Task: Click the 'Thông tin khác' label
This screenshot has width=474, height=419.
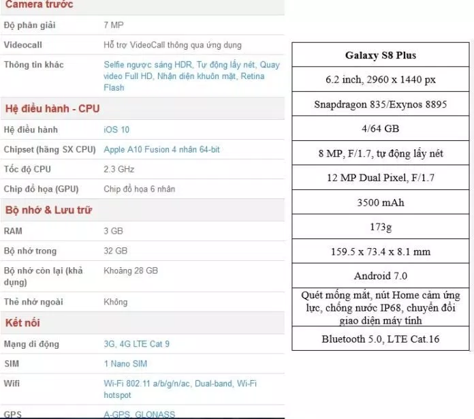Action: coord(34,65)
